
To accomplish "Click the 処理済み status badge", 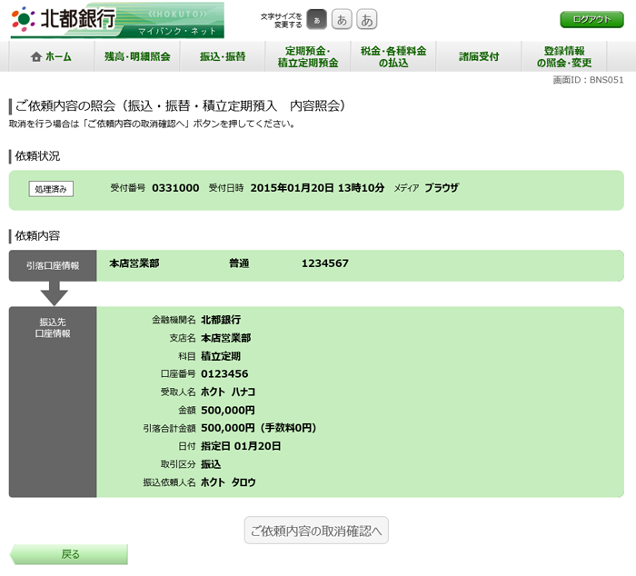I will (x=51, y=189).
